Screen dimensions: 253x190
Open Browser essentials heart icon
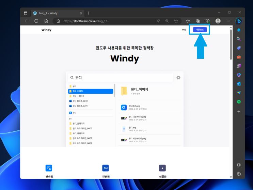(207, 21)
